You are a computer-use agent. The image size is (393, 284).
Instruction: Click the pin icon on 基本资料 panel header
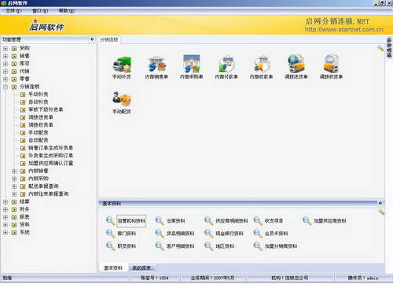pos(380,203)
